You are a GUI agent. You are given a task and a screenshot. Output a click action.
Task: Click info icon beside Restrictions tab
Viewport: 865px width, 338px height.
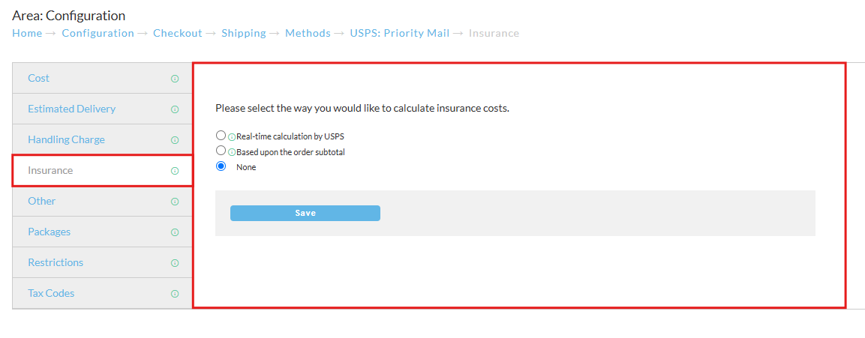coord(175,263)
